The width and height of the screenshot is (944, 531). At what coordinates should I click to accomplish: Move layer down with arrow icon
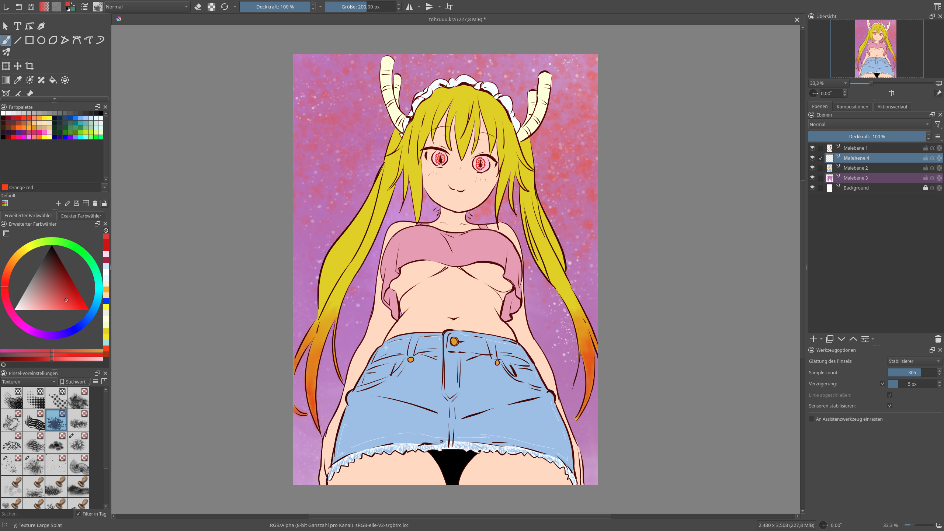(841, 339)
